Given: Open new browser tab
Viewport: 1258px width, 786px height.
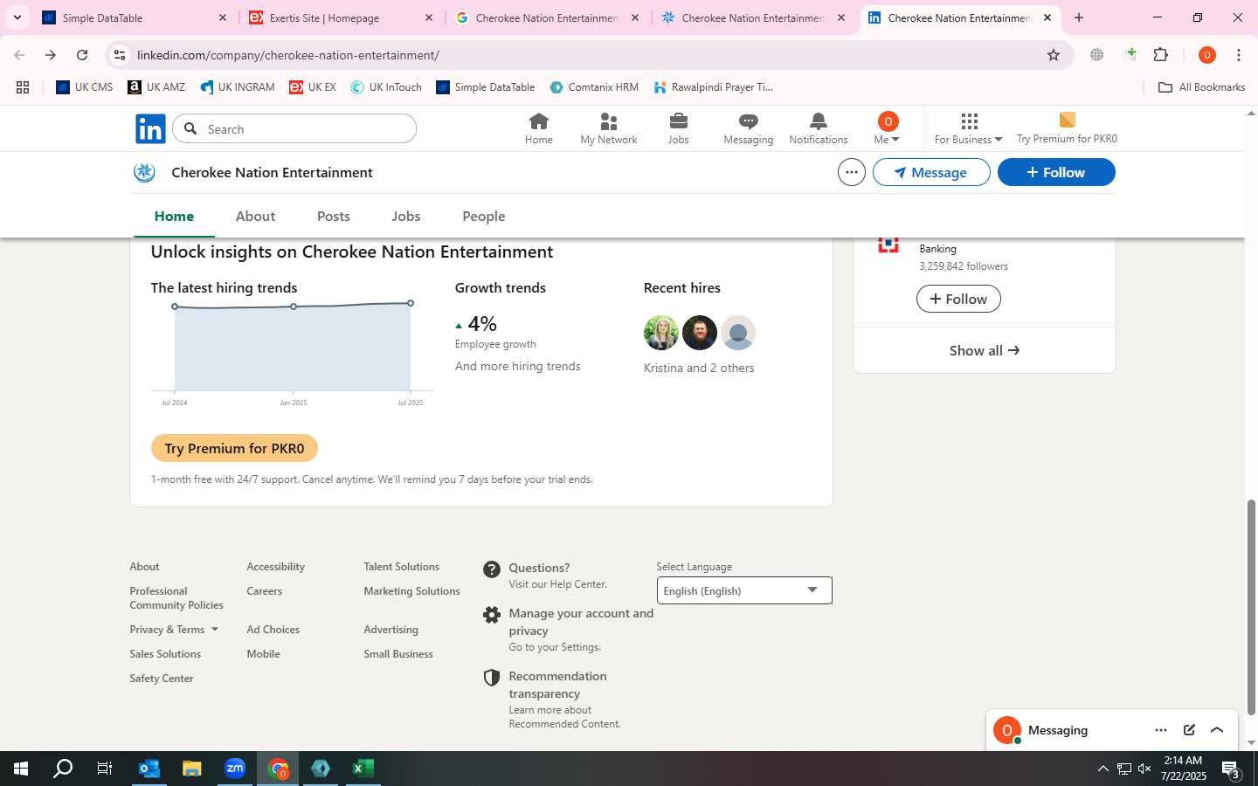Looking at the screenshot, I should pyautogui.click(x=1079, y=17).
